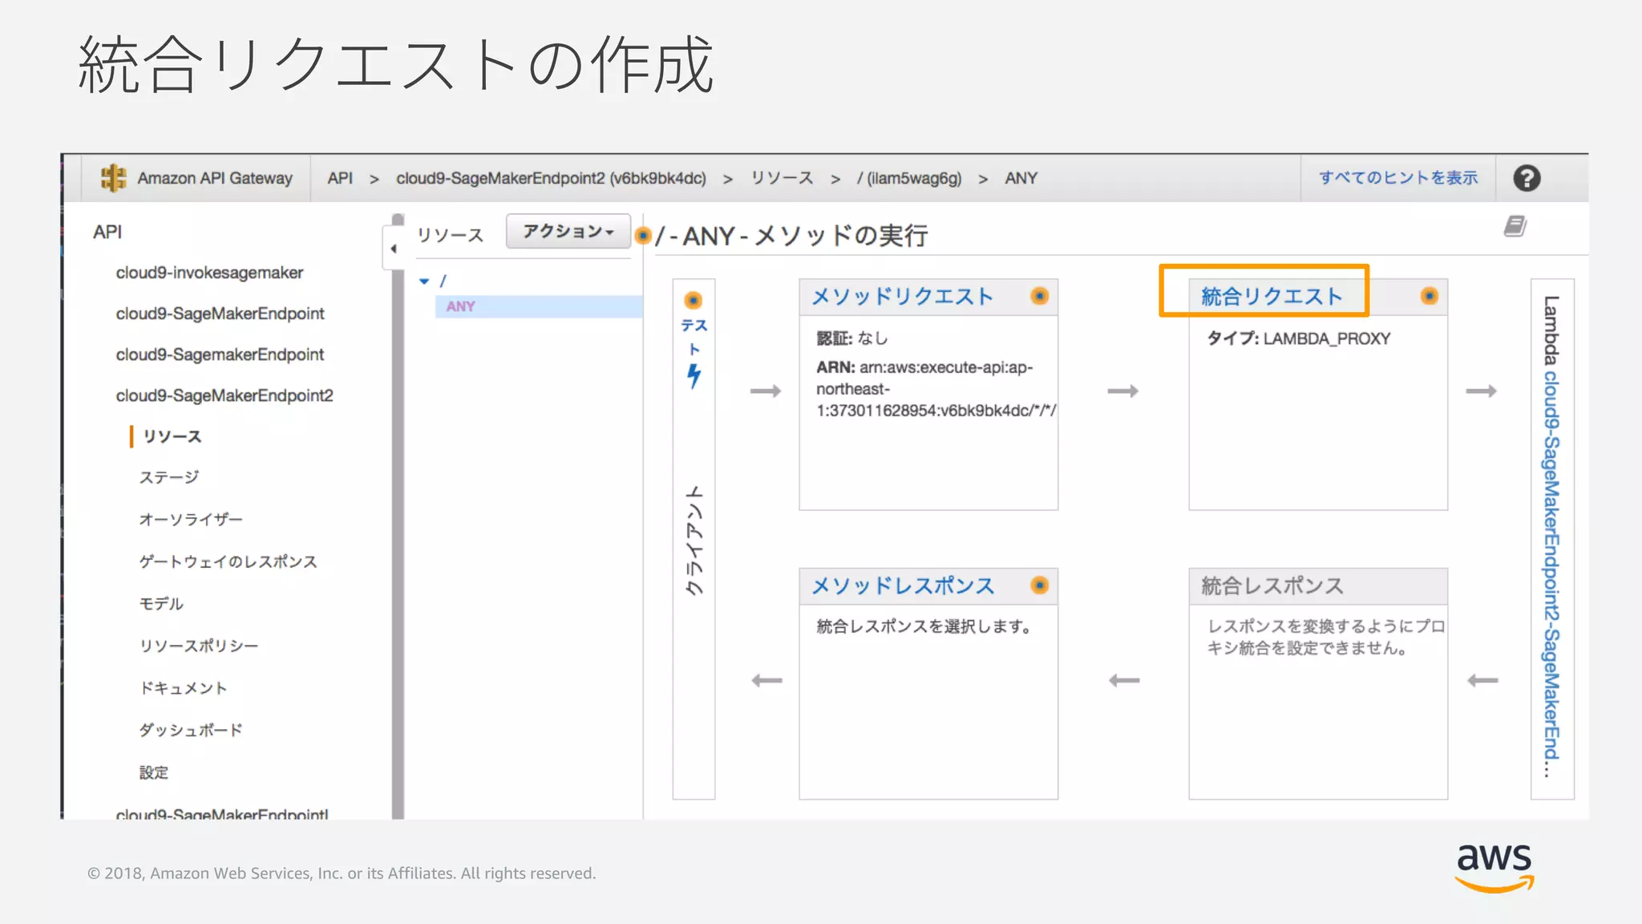Viewport: 1642px width, 924px height.
Task: Click hint dot beside メソッドレスポンス
Action: pos(1039,586)
